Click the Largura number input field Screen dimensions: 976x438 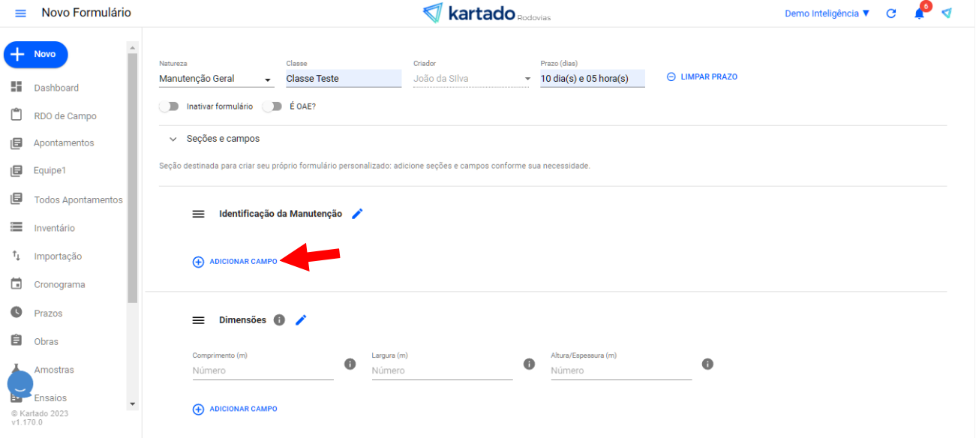click(x=441, y=370)
